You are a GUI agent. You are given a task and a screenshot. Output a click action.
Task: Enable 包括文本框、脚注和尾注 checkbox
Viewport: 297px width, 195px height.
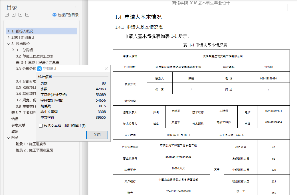pos(41,126)
